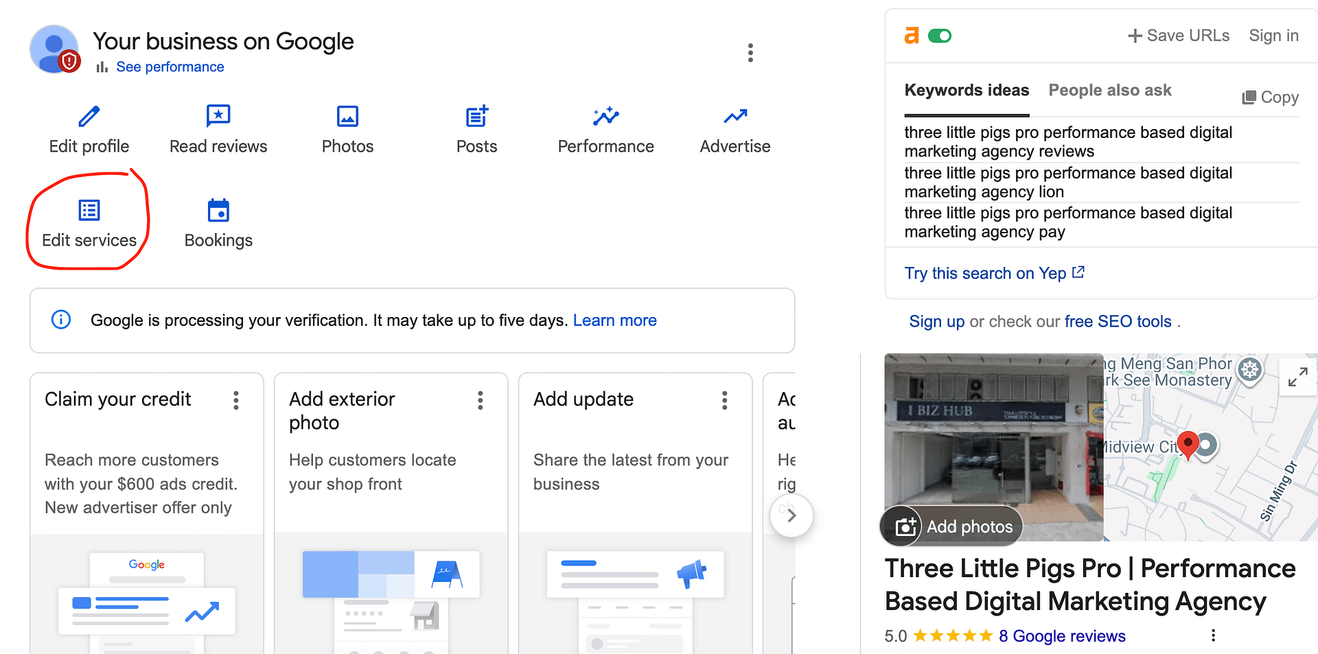The image size is (1318, 654).
Task: Open Add exterior photo card menu
Action: point(481,400)
